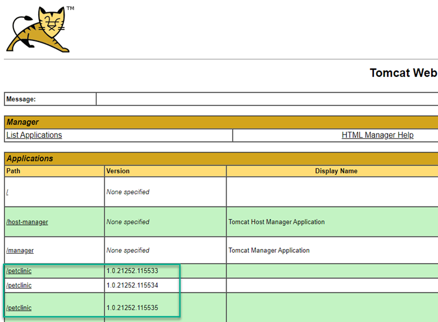Click the Tomcat Host Manager Application text
The width and height of the screenshot is (438, 322).
click(277, 222)
